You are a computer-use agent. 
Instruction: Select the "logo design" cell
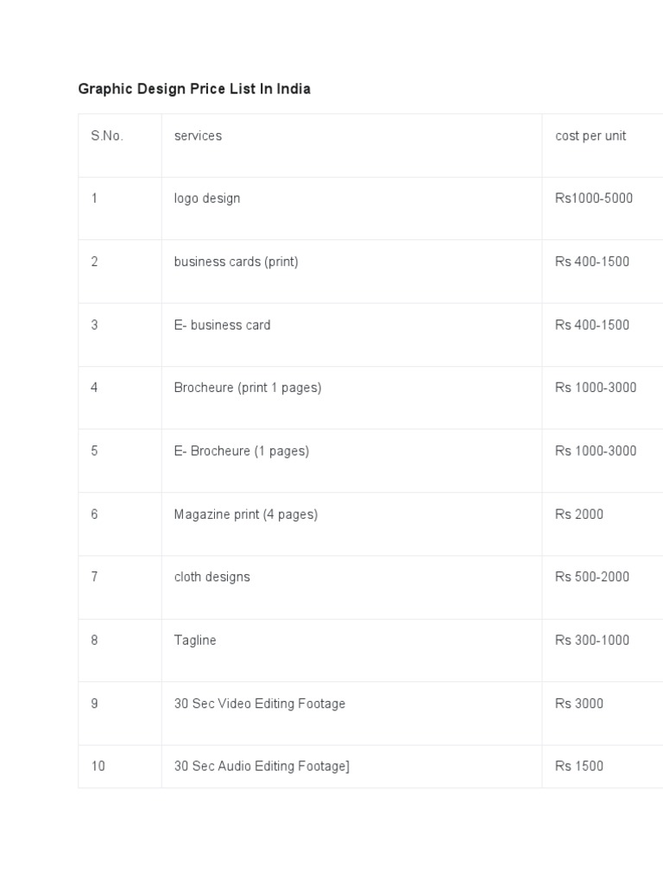point(207,199)
